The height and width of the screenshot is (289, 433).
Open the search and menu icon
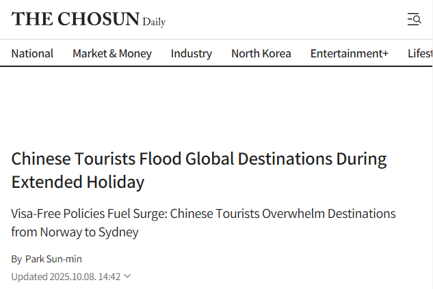coord(414,19)
